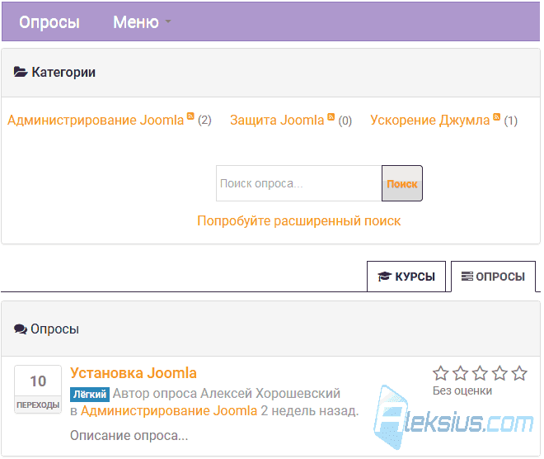This screenshot has width=544, height=459.
Task: Rate Установка Joomla four stars
Action: click(500, 373)
